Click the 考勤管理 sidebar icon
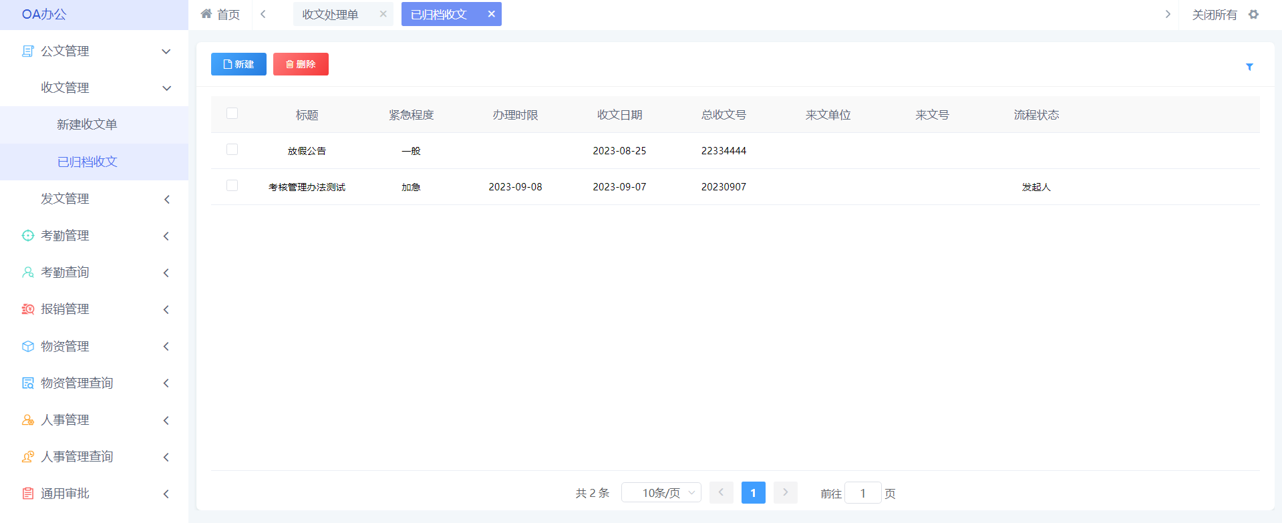 tap(27, 236)
